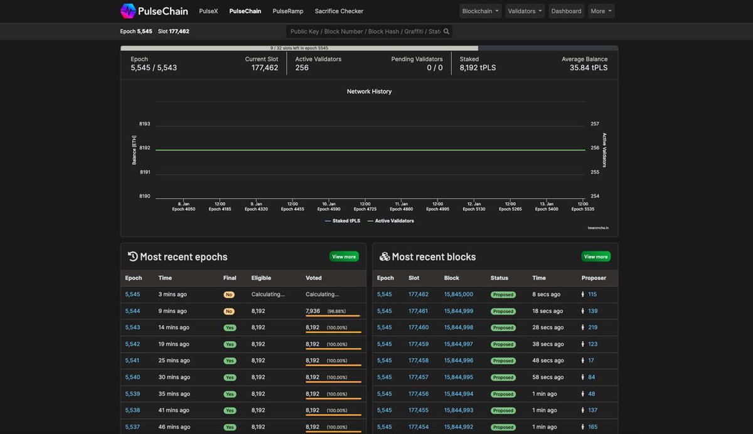The height and width of the screenshot is (434, 753).
Task: Open proposer 137 link
Action: tap(593, 410)
